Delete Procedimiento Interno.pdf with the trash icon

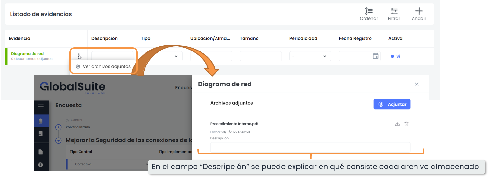point(407,124)
